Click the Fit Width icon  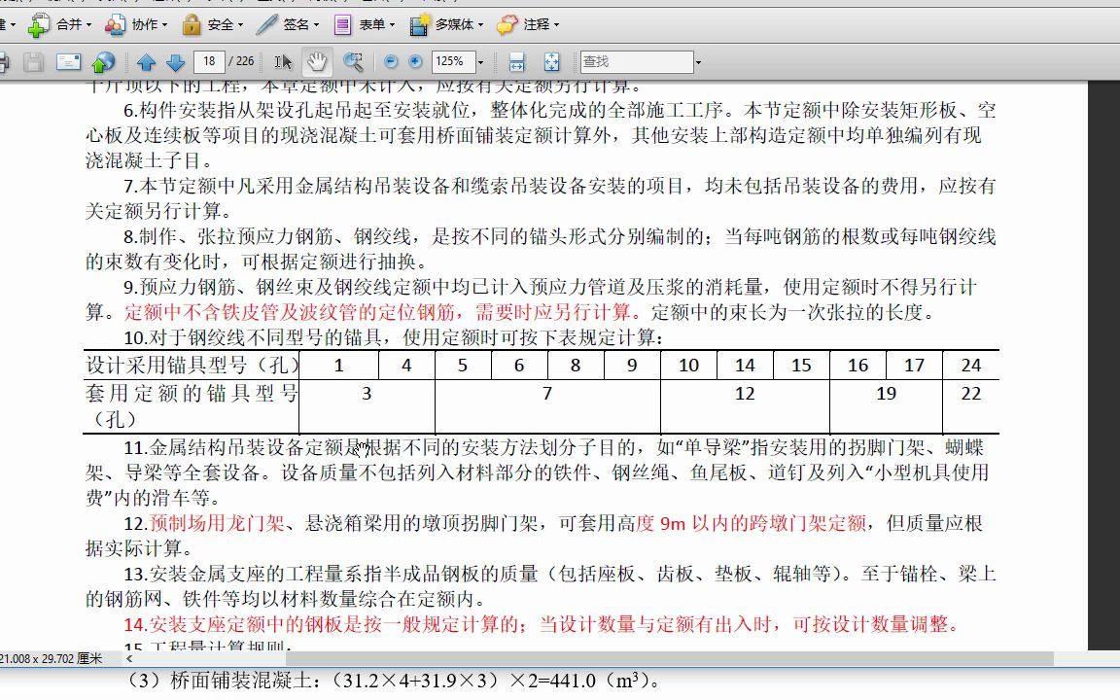tap(515, 61)
